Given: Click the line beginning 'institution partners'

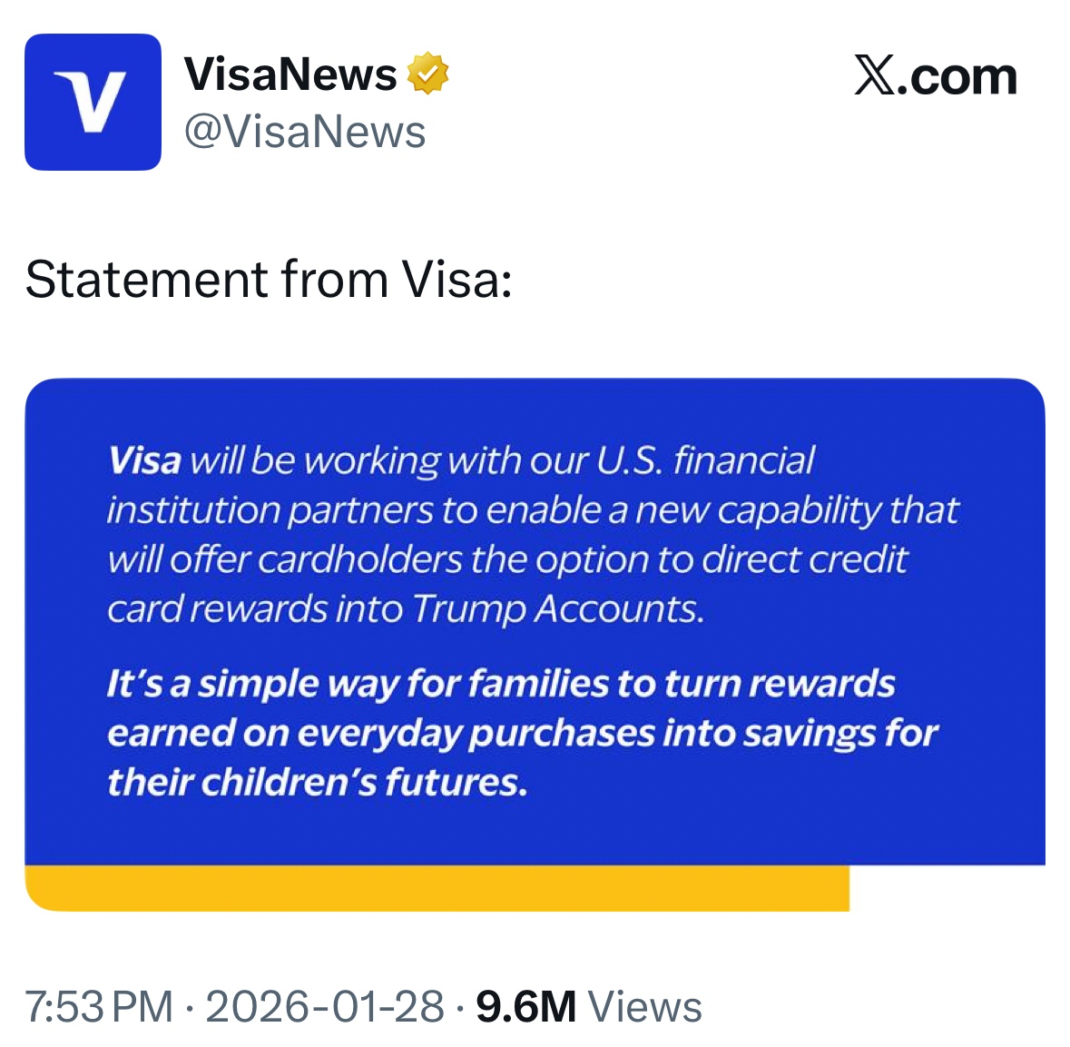Looking at the screenshot, I should tap(532, 509).
